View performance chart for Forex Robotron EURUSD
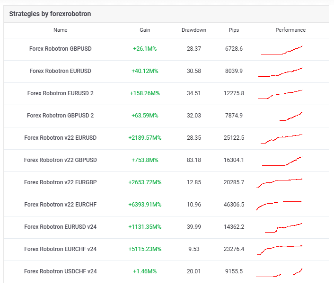 [x=281, y=72]
